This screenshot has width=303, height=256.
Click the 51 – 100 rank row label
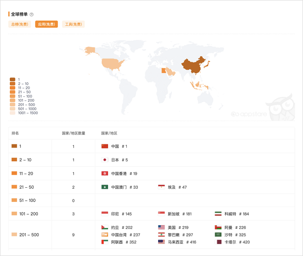[x=28, y=200]
